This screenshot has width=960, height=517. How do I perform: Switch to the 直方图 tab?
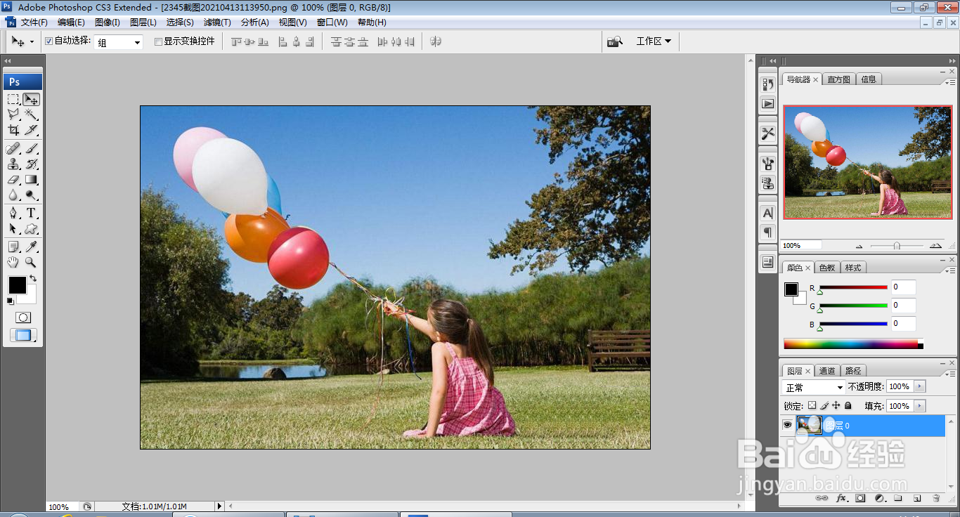(839, 79)
